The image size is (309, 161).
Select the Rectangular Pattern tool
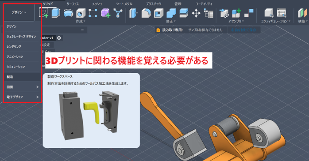(x=93, y=13)
